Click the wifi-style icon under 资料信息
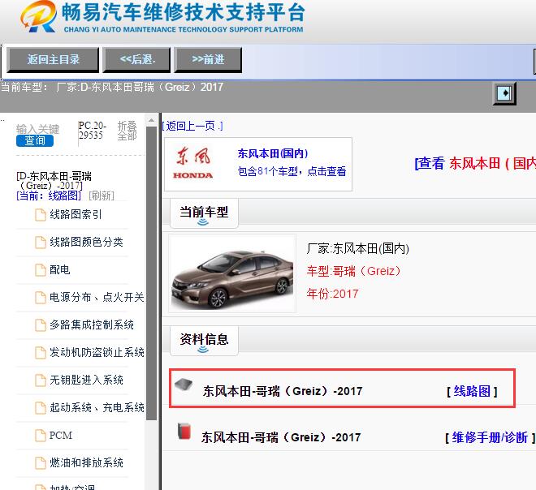The height and width of the screenshot is (490, 536). (x=203, y=350)
